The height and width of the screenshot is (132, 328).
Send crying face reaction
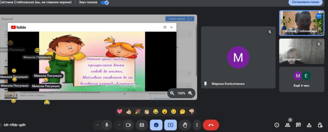point(174,112)
